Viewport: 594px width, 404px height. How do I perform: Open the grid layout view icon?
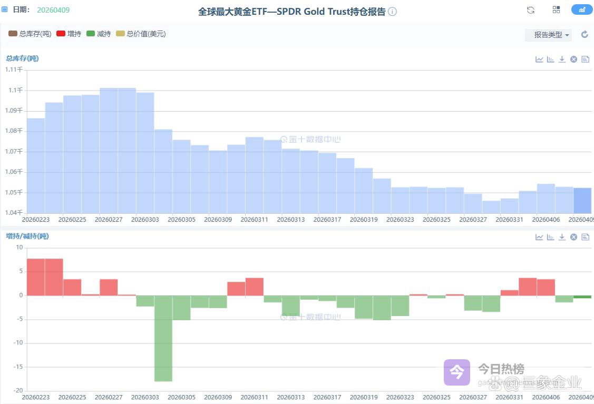tap(556, 10)
